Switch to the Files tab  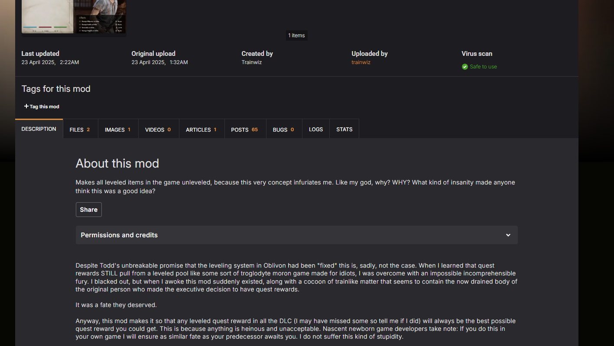click(x=80, y=129)
